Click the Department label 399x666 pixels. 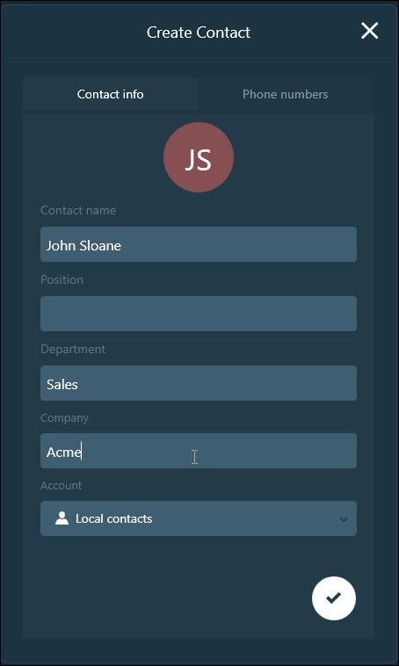click(x=73, y=349)
